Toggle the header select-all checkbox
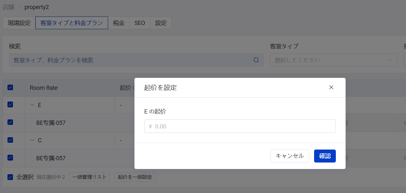The width and height of the screenshot is (406, 193). point(10,88)
